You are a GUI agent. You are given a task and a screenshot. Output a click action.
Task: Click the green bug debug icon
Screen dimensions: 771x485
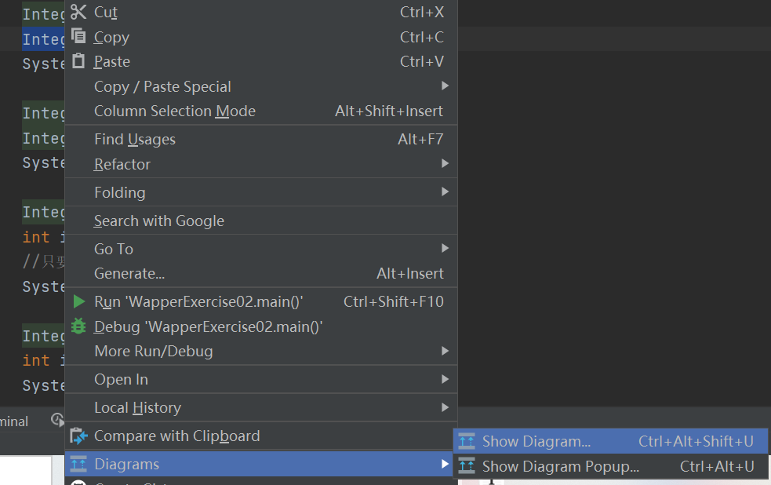[x=78, y=326]
